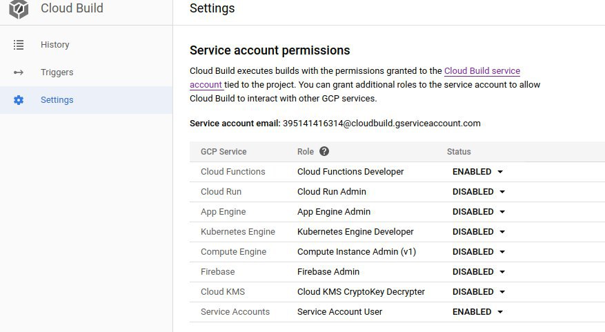The image size is (605, 332).
Task: Change Compute Instance Admin (v1) status
Action: pos(479,252)
